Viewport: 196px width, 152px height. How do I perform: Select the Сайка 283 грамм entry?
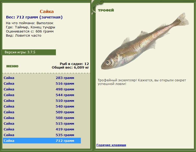coord(42,78)
